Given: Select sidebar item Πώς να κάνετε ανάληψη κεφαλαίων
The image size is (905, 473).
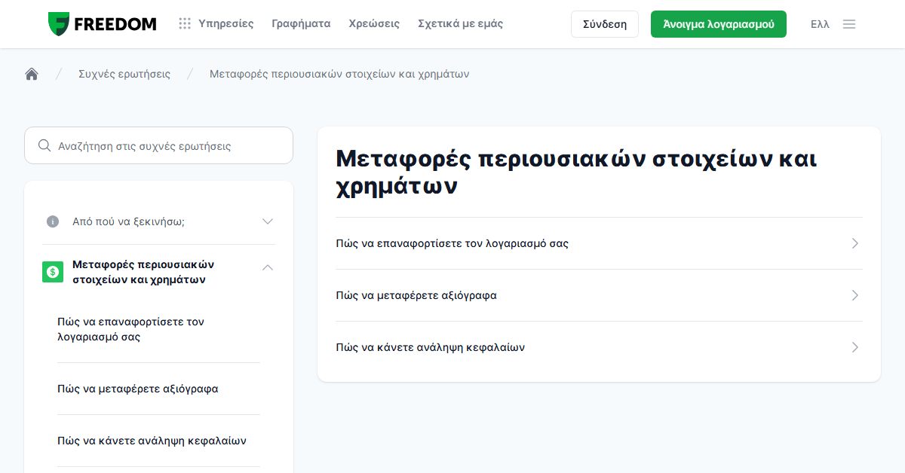Looking at the screenshot, I should (152, 441).
